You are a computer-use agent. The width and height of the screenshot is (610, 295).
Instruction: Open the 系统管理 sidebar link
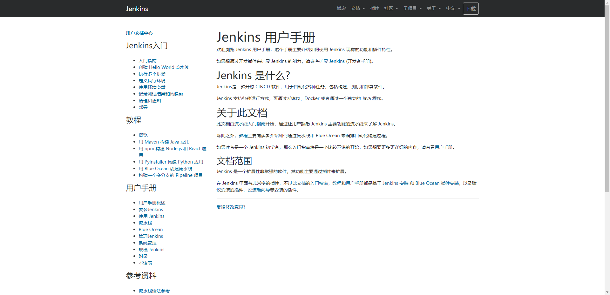click(147, 243)
